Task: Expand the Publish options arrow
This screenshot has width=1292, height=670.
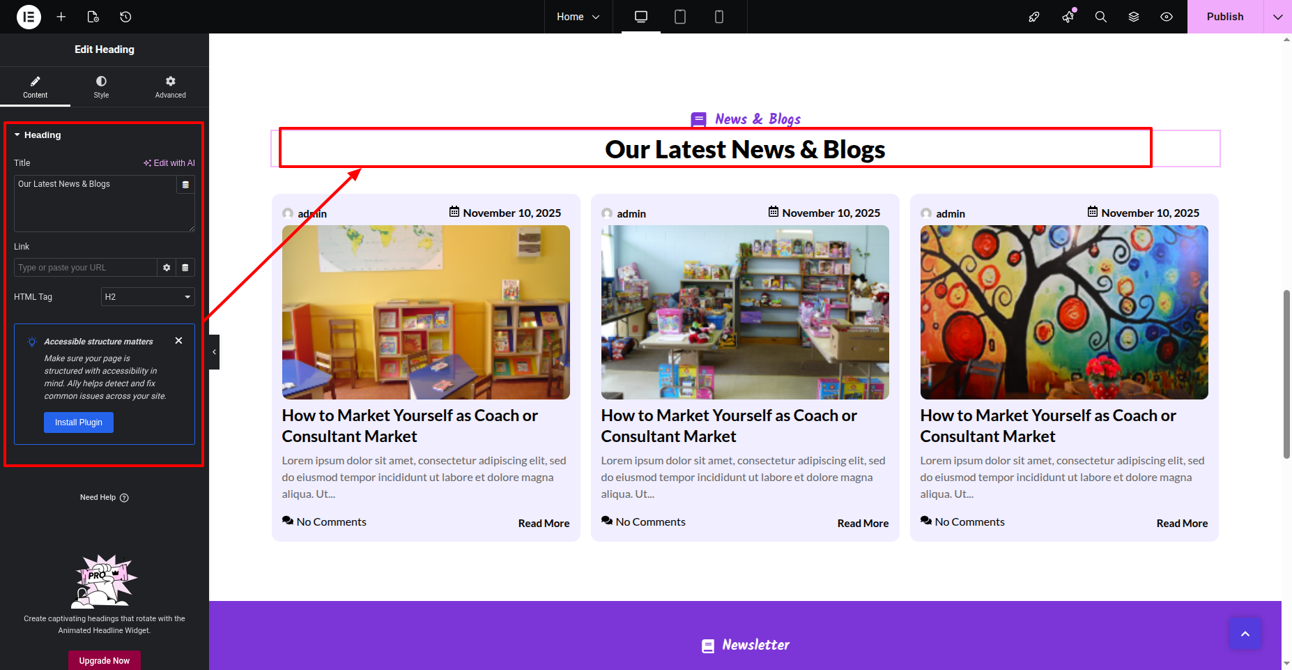Action: (1277, 17)
